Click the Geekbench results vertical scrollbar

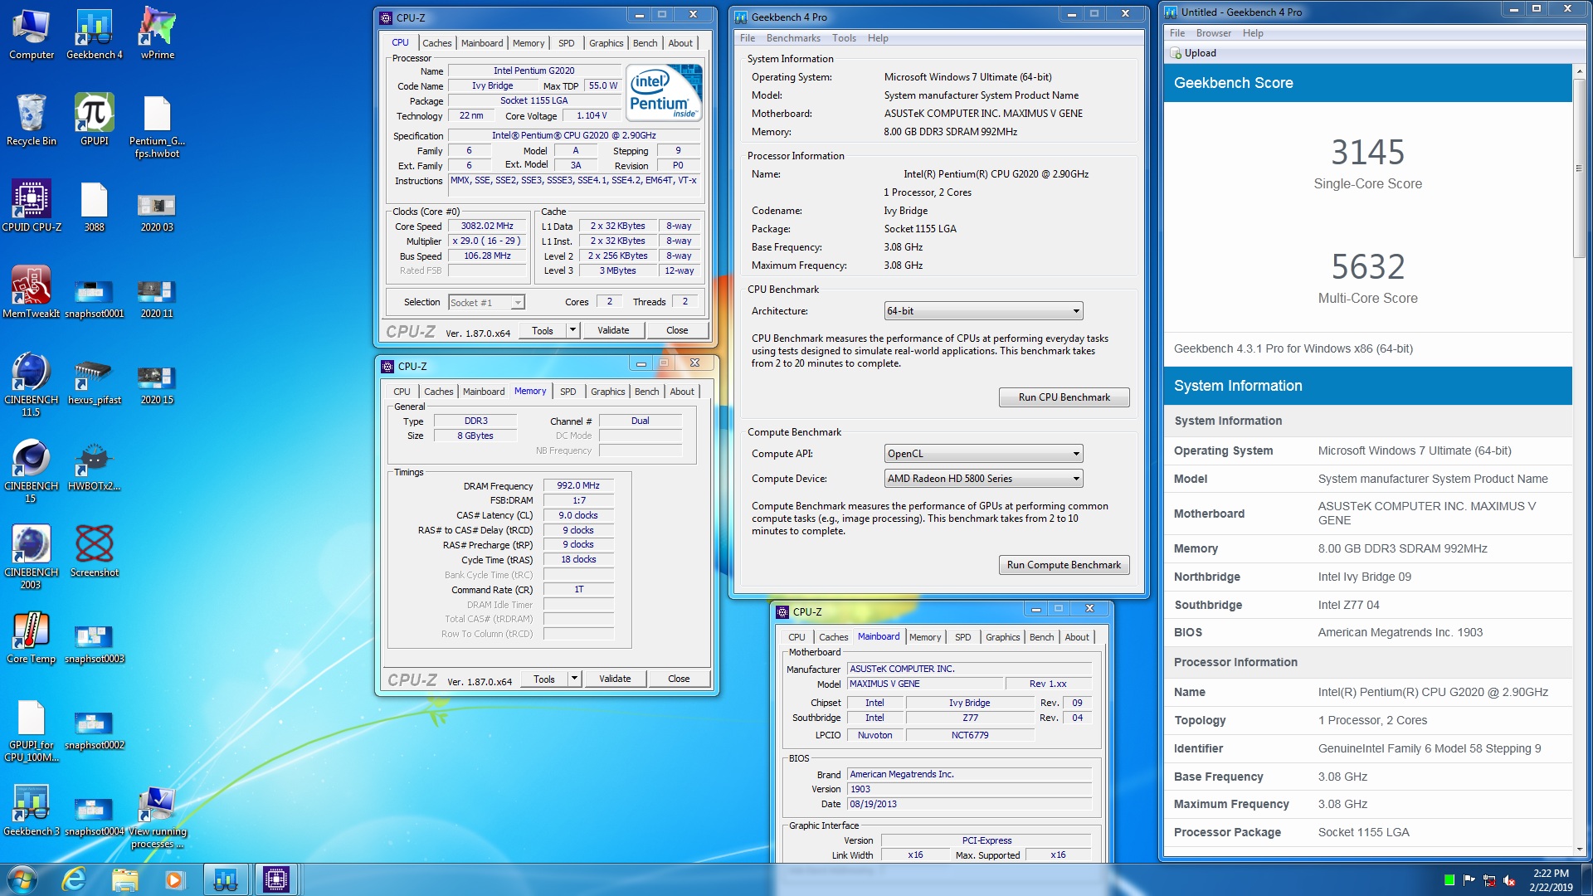[x=1579, y=168]
